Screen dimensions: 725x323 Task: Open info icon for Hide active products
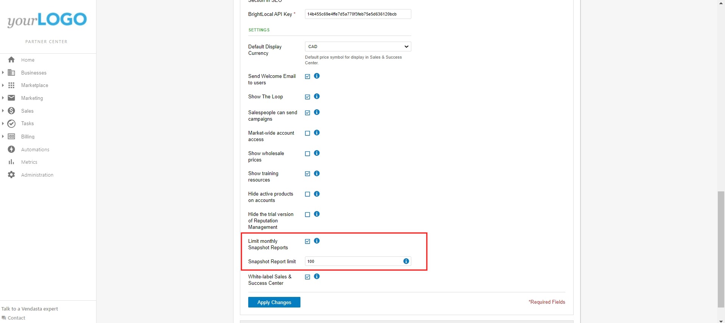(x=317, y=194)
